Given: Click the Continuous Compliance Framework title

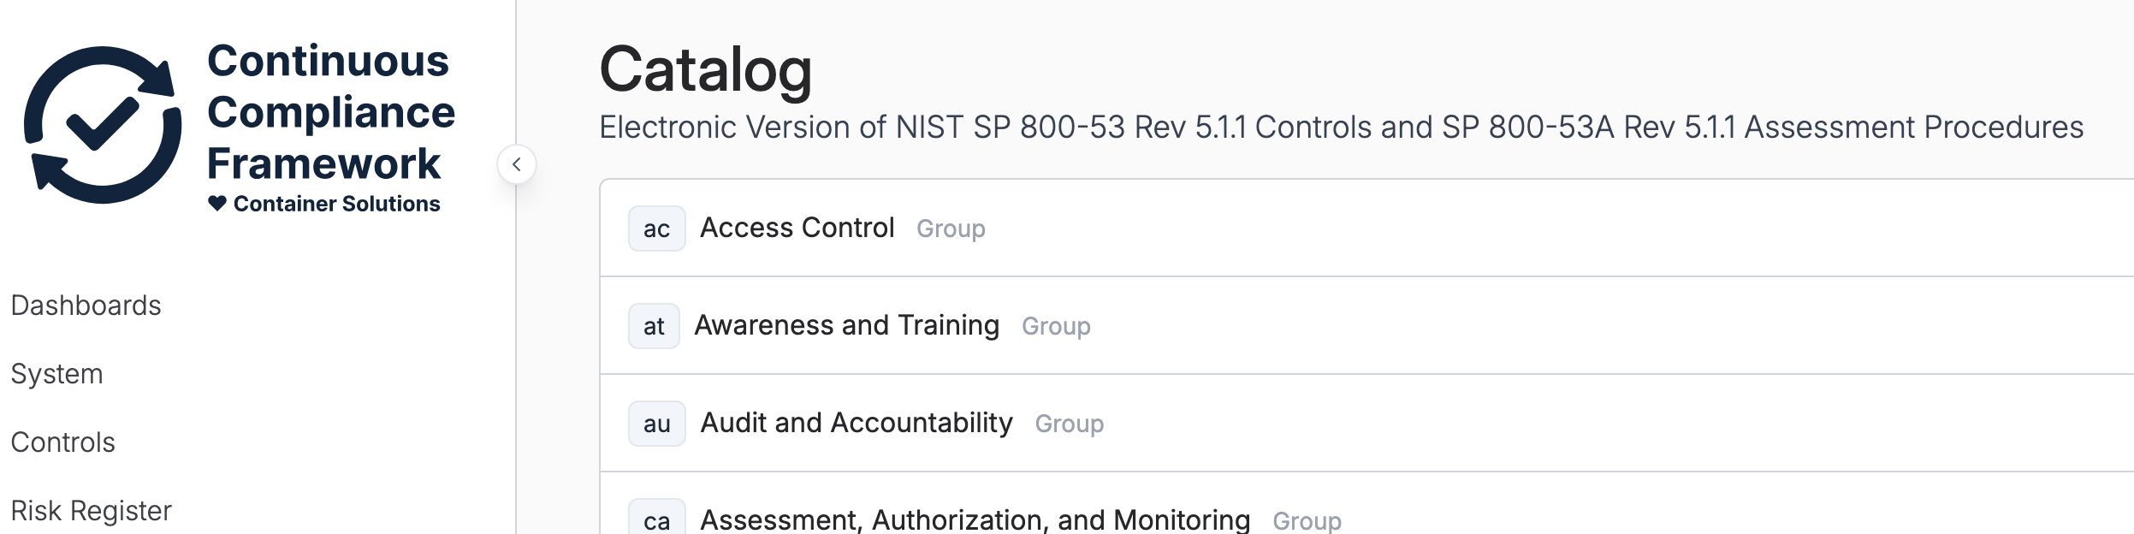Looking at the screenshot, I should 330,112.
